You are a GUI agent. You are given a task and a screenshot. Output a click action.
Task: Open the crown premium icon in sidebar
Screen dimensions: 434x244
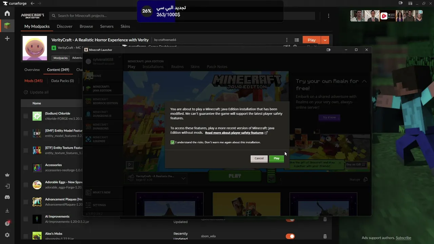pyautogui.click(x=7, y=175)
